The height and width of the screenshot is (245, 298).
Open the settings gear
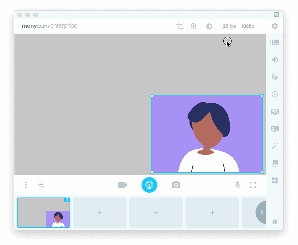point(275,26)
